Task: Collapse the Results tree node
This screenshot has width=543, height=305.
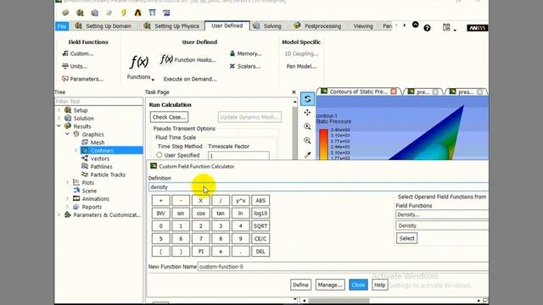Action: point(59,126)
